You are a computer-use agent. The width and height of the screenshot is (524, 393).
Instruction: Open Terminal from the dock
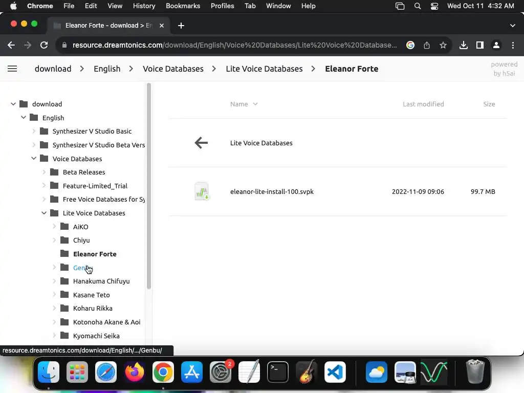[x=278, y=372]
